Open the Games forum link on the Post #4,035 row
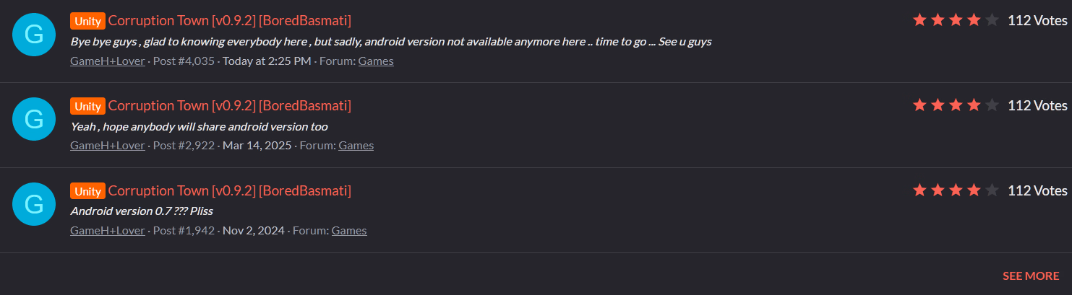This screenshot has width=1072, height=295. 376,61
